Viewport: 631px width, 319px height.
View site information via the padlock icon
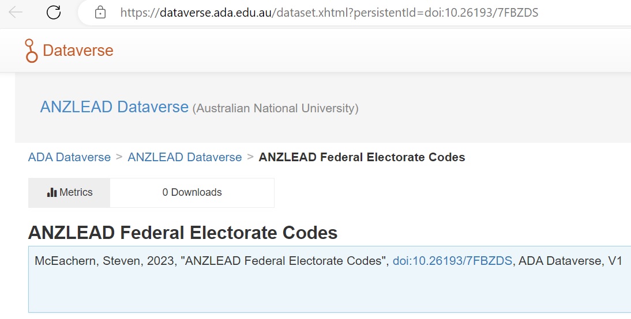pos(100,13)
